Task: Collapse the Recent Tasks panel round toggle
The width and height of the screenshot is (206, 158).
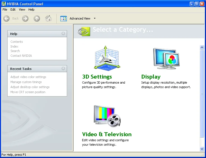Action: click(x=63, y=69)
